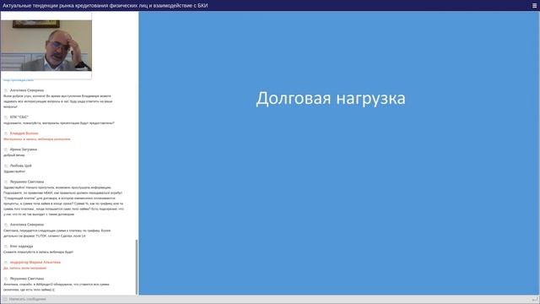Click the avatar icon next to КПК "СБС"
The image size is (540, 304).
(x=6, y=117)
